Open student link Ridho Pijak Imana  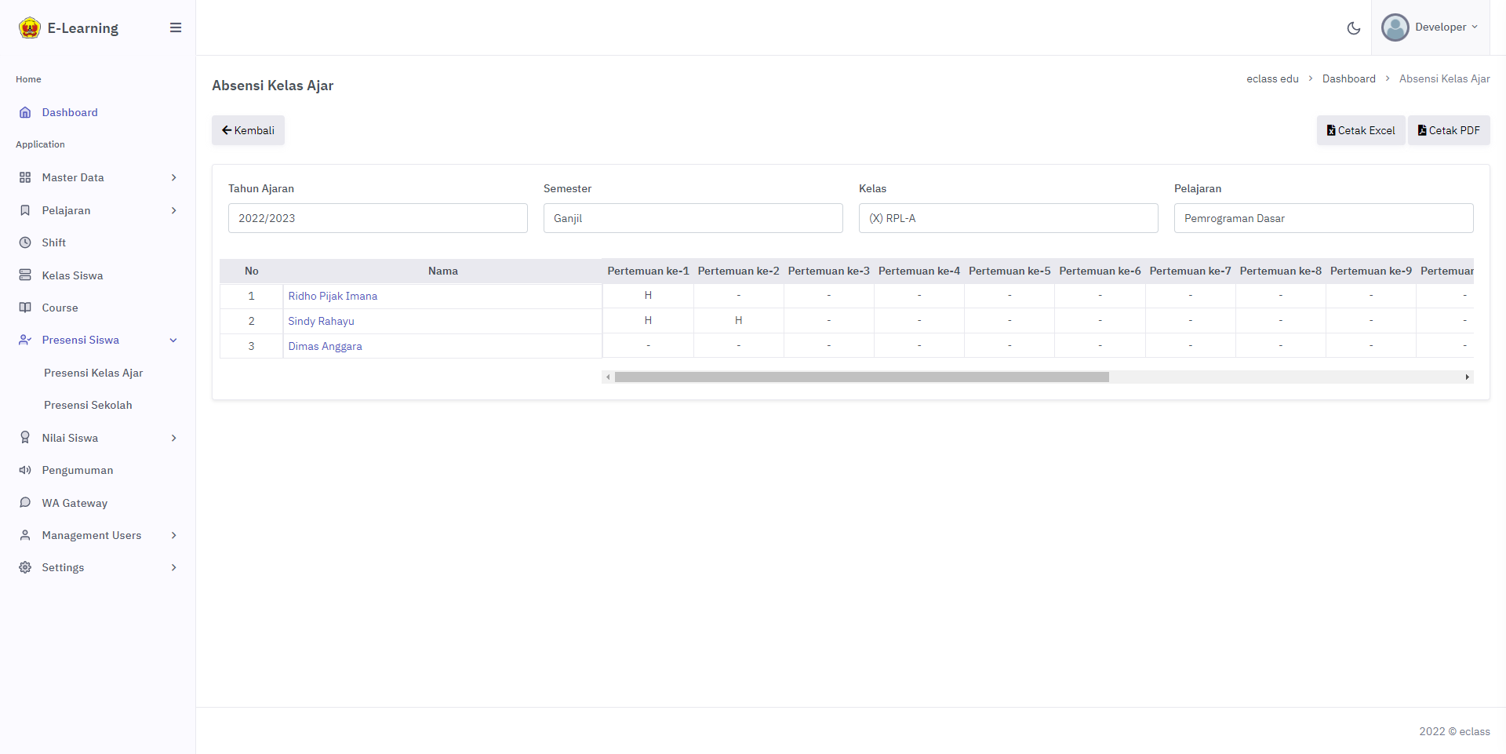(x=333, y=296)
